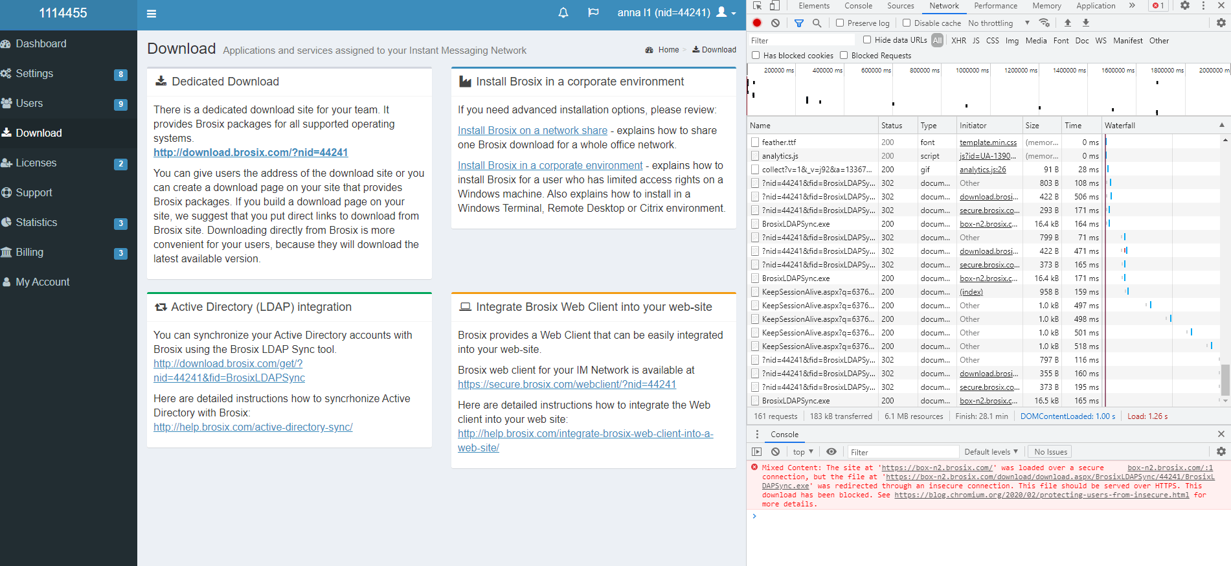
Task: Toggle the hamburger sidebar menu
Action: click(152, 14)
